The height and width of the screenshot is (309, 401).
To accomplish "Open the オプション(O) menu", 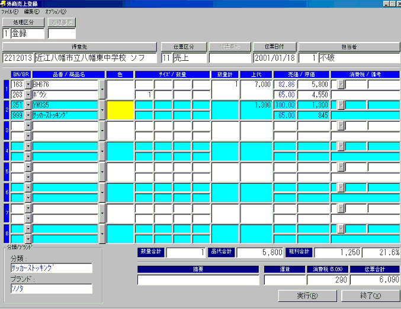I will [56, 11].
